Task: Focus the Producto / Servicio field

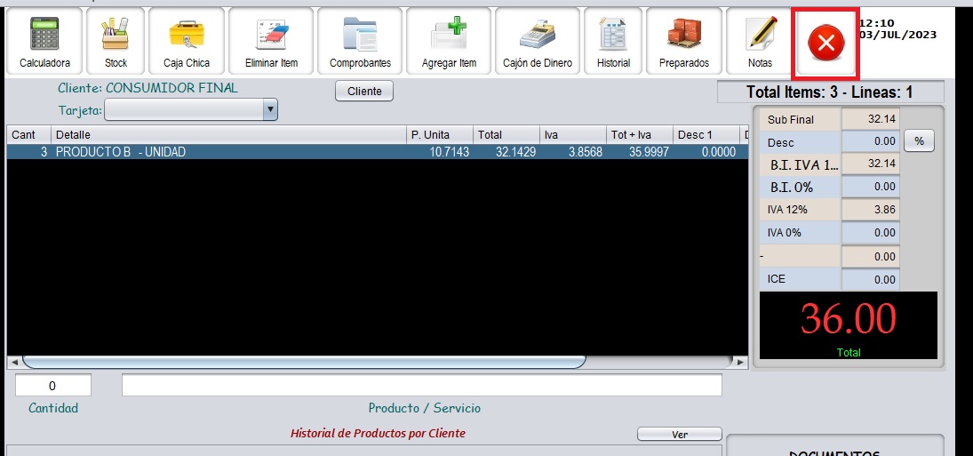Action: click(421, 386)
